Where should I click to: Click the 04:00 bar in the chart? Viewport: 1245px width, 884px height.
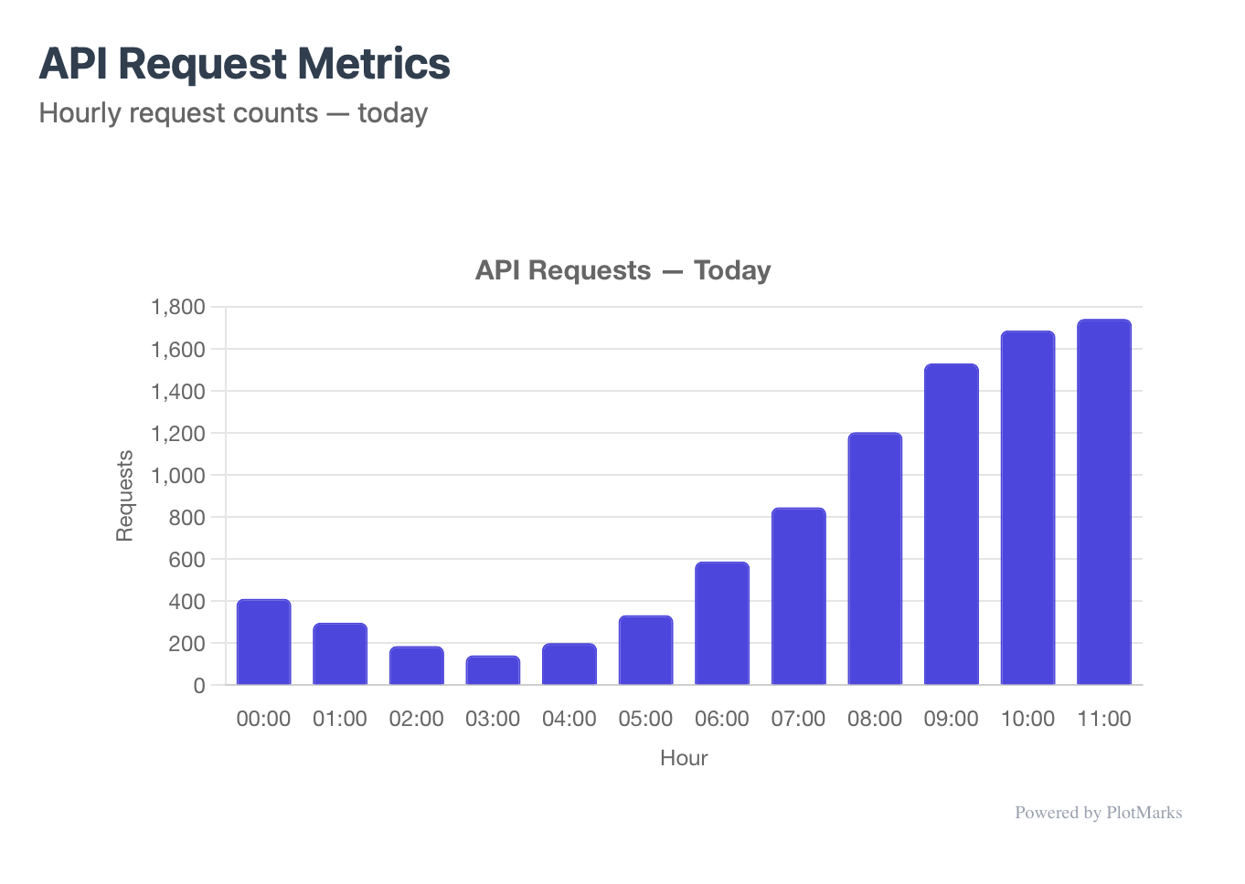[x=569, y=664]
